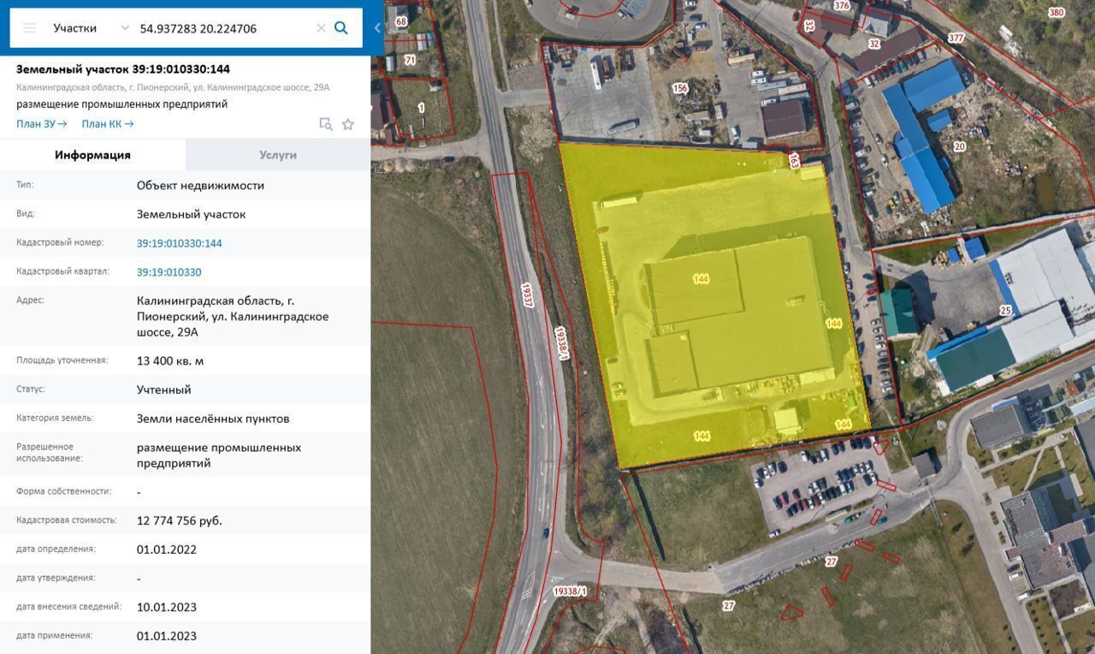Clear the search field with the X icon
This screenshot has width=1095, height=654.
coord(321,28)
